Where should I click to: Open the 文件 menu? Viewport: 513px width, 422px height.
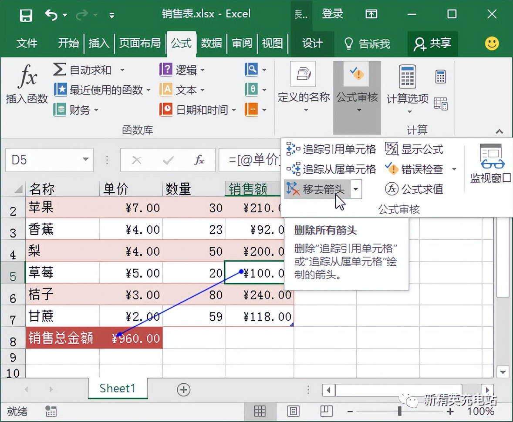[x=27, y=44]
